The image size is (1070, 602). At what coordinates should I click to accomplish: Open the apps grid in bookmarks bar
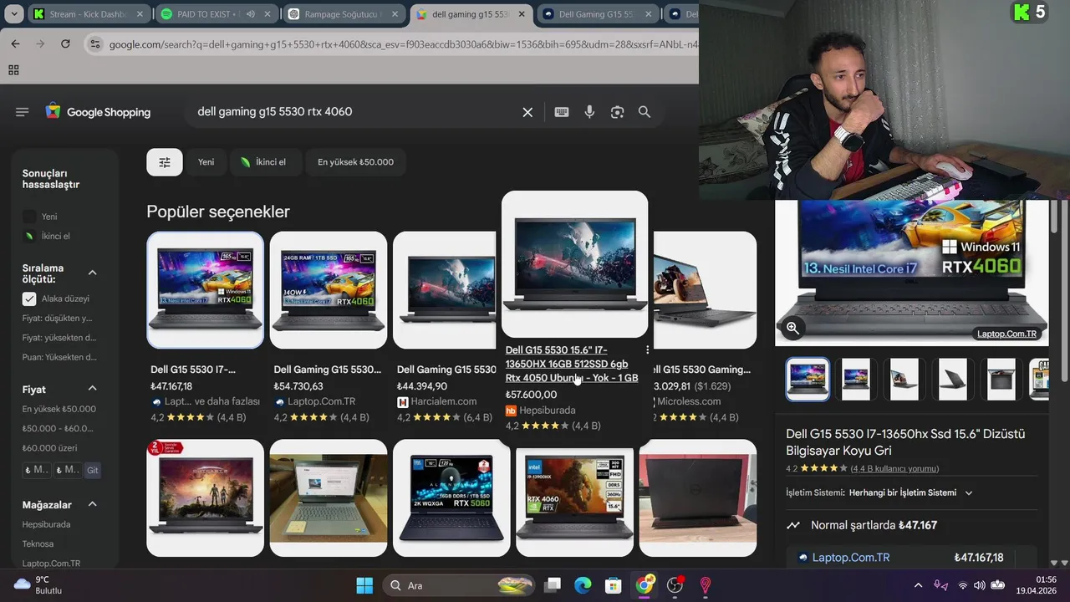point(13,70)
